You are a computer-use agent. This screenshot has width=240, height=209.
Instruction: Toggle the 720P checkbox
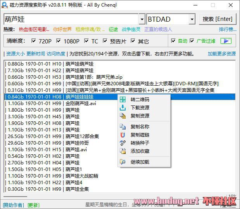(33, 41)
